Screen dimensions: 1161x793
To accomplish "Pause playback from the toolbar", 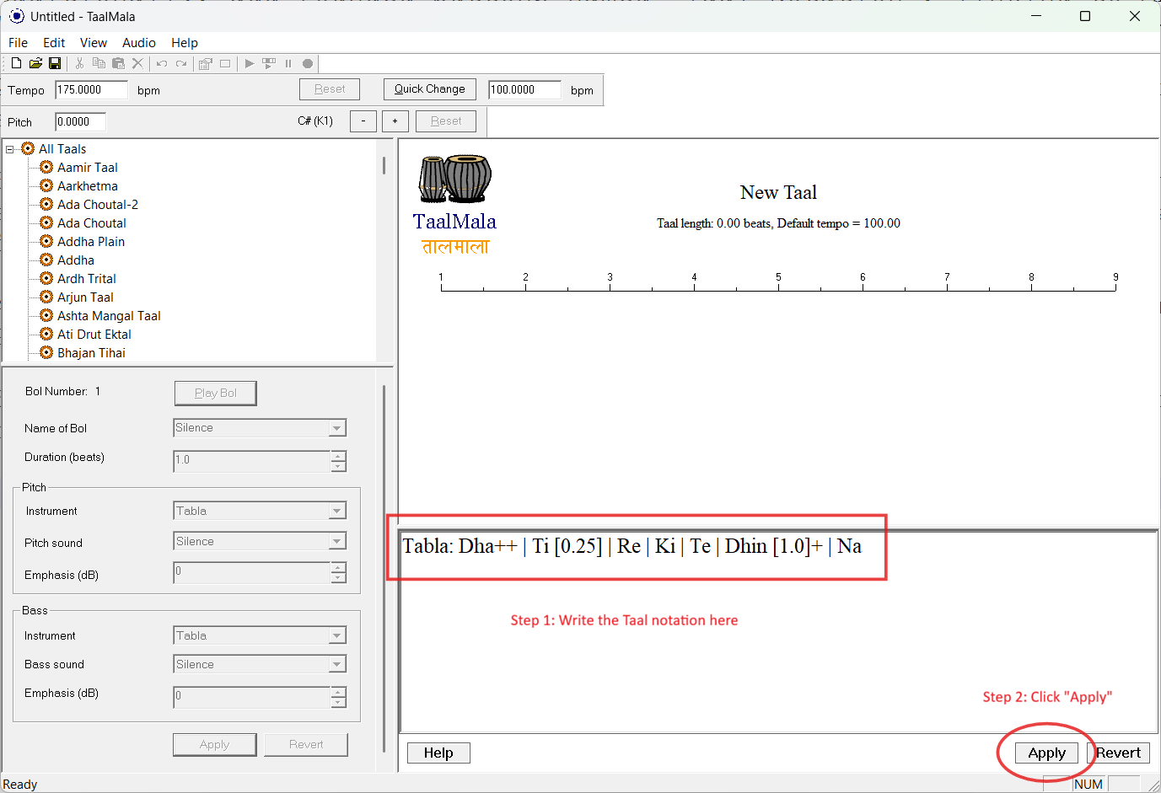I will [288, 63].
